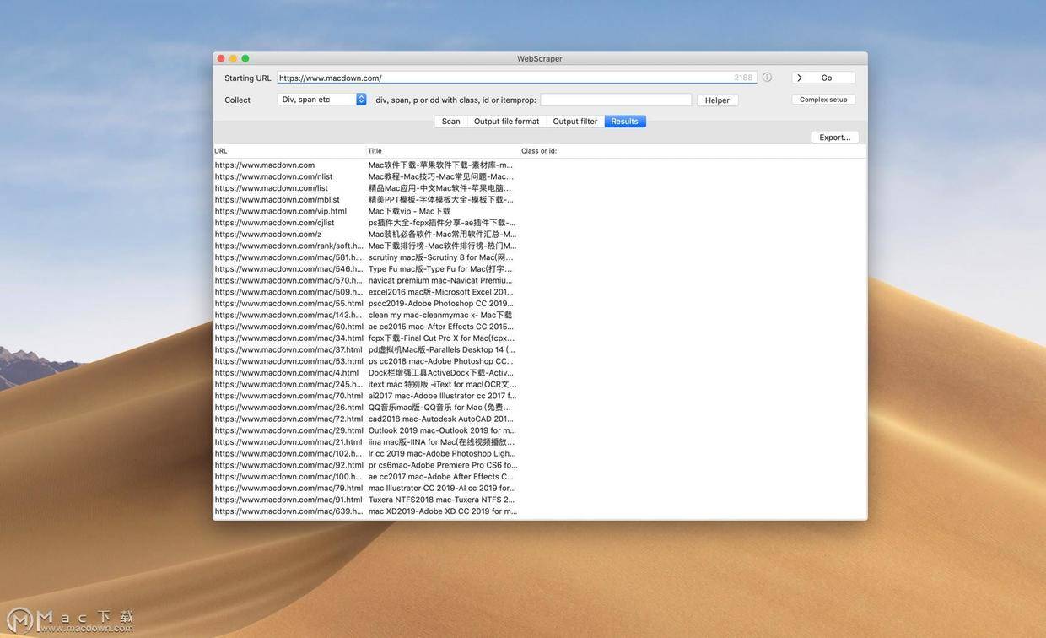Select row https://www.macdown.com/cjlist
The height and width of the screenshot is (638, 1046).
coord(540,223)
